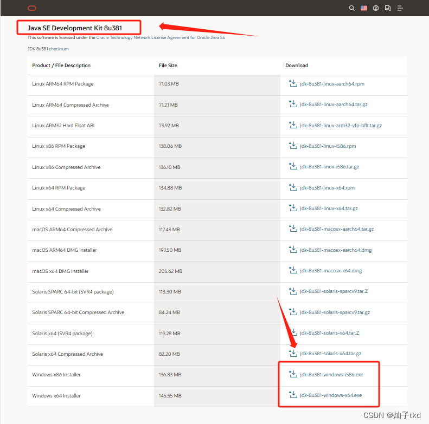The width and height of the screenshot is (429, 424).
Task: Click download icon for macosx-aarch64.tar.gz
Action: click(x=293, y=229)
